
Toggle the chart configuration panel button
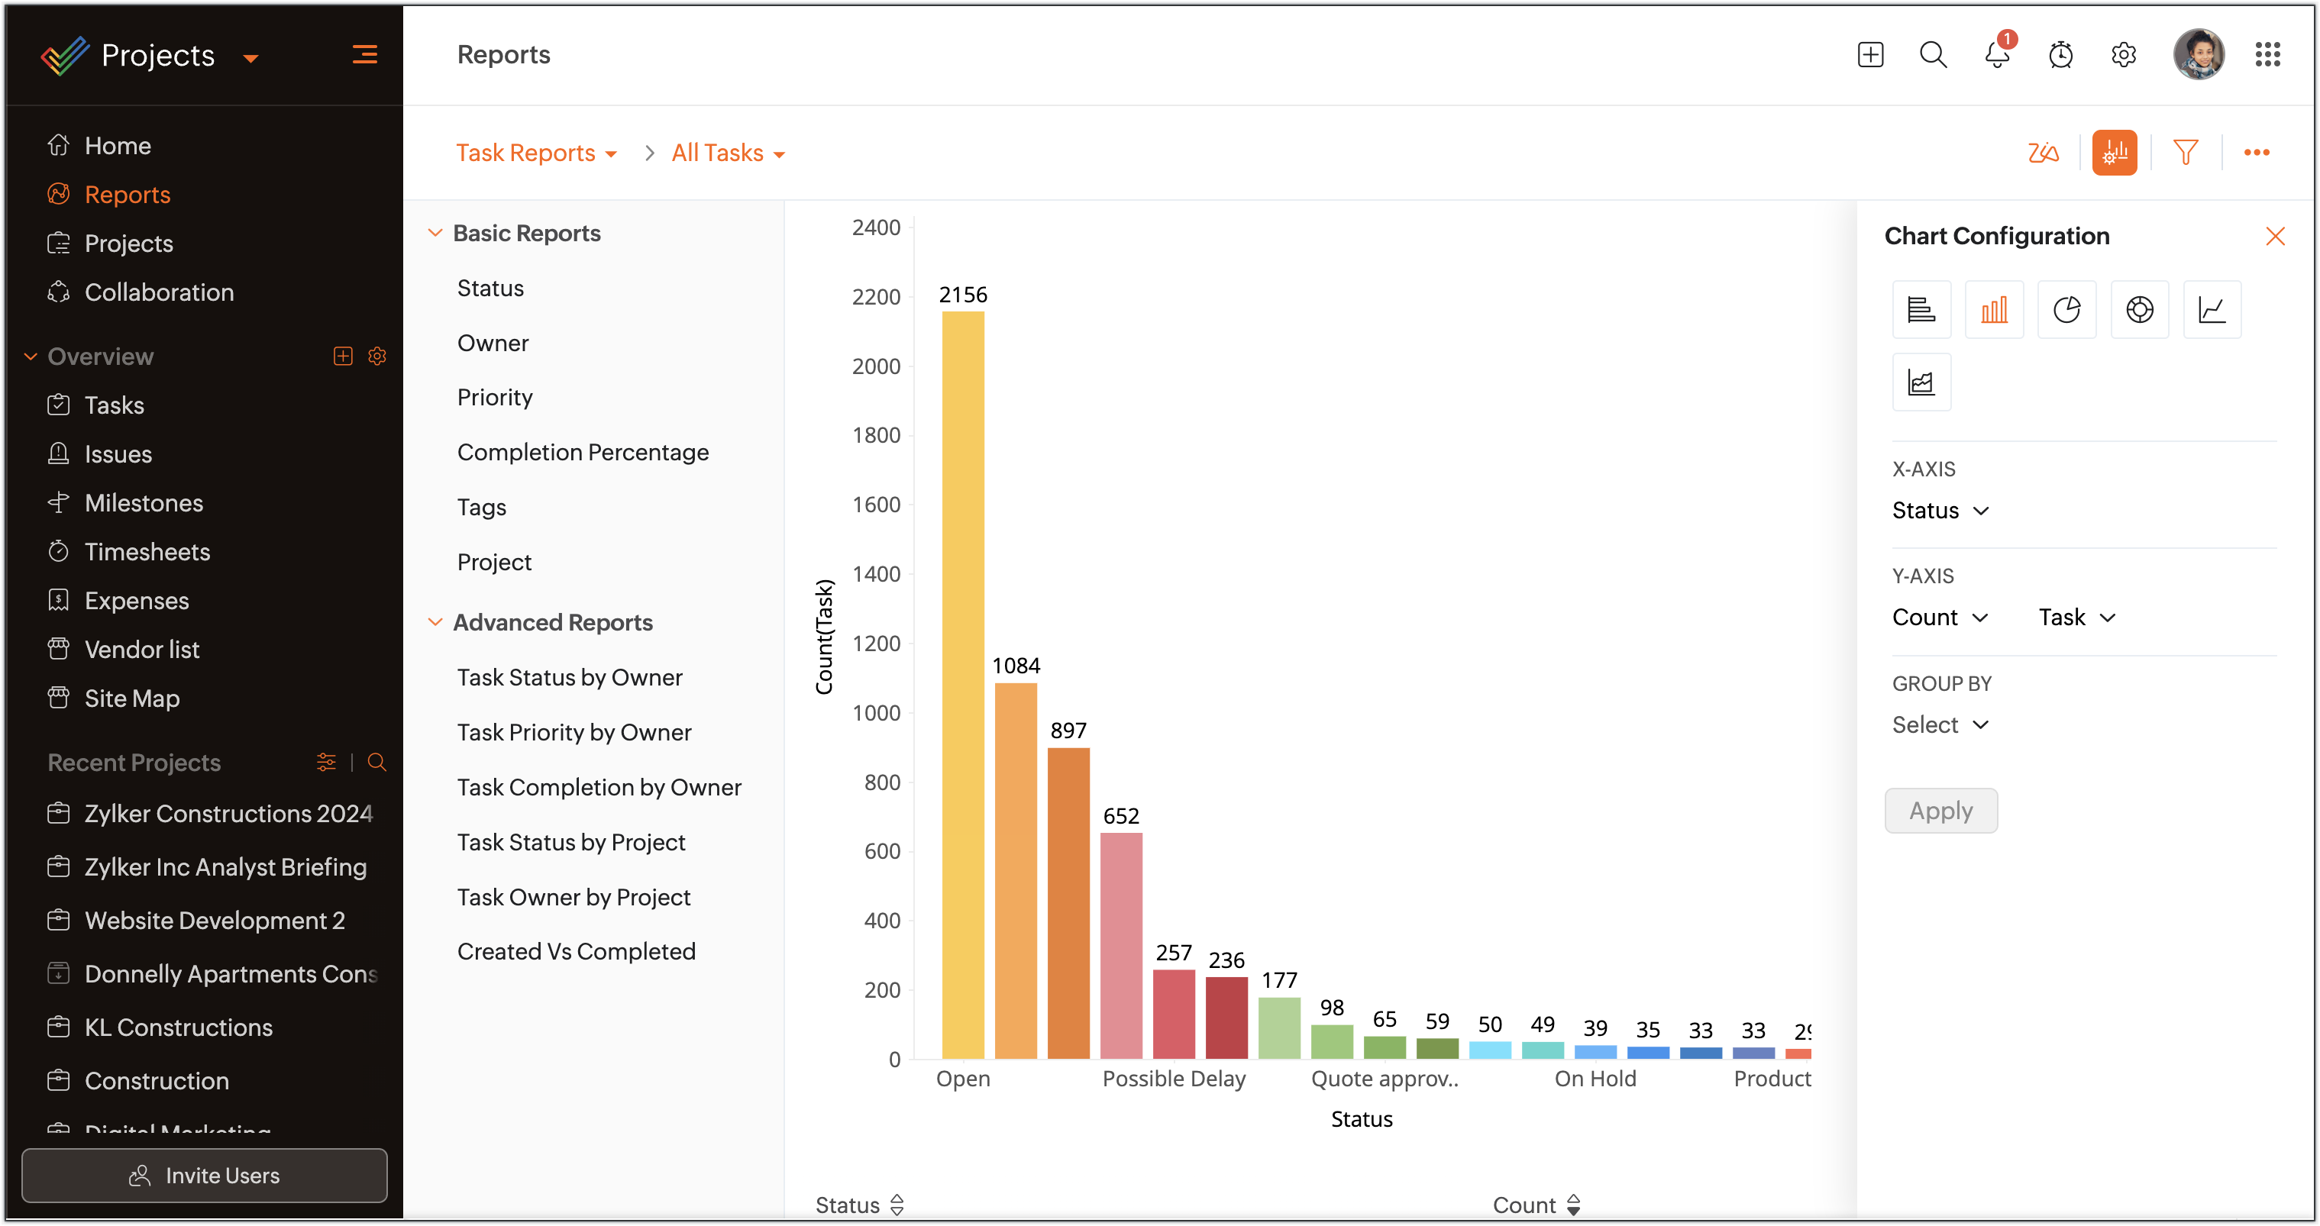[2114, 153]
